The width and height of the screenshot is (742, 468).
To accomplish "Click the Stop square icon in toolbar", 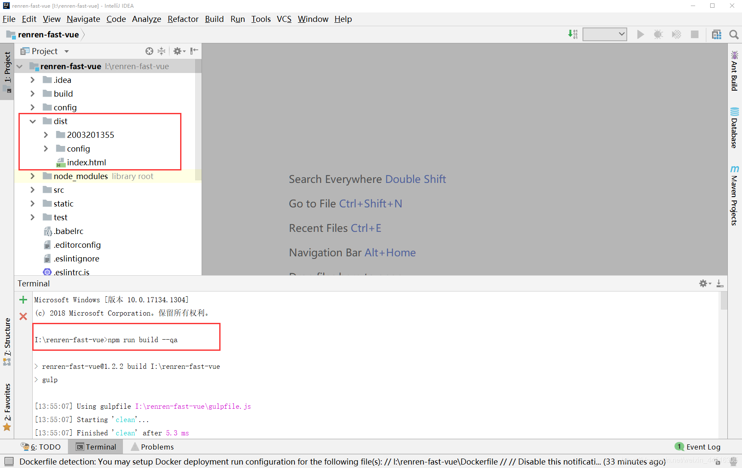I will coord(694,34).
